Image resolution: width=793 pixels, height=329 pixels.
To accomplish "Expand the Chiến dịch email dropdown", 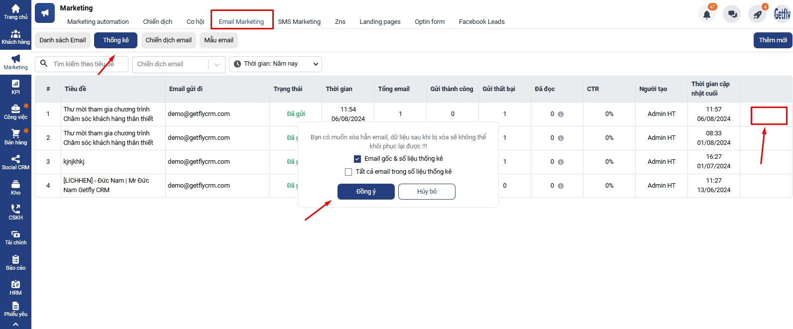I will click(x=217, y=64).
